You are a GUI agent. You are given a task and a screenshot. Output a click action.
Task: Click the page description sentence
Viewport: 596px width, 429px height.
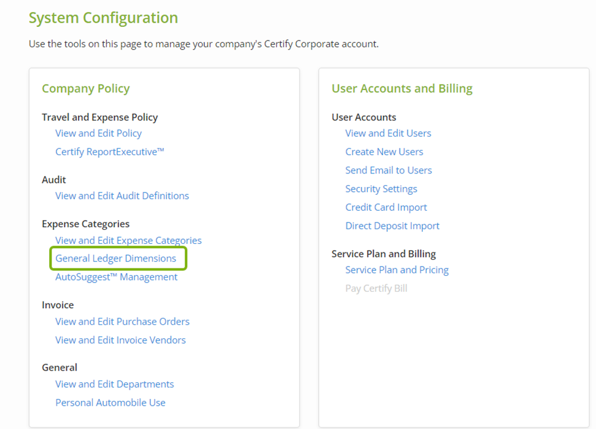tap(204, 44)
